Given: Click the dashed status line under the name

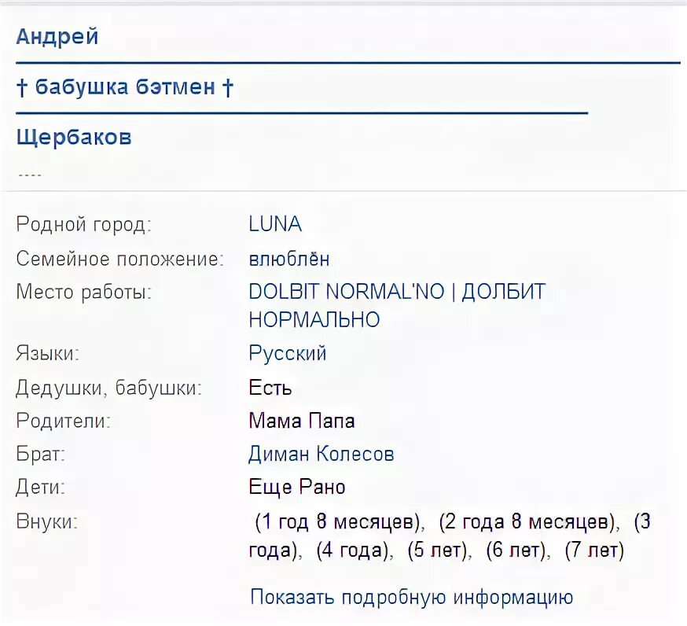Looking at the screenshot, I should 30,175.
